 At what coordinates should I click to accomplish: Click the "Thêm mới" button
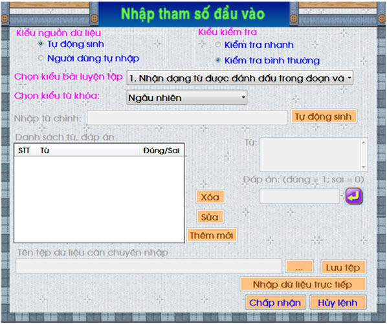tap(212, 235)
